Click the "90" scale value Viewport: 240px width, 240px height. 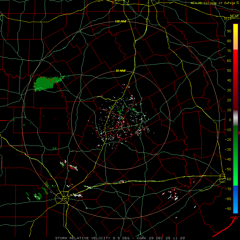tap(229, 31)
